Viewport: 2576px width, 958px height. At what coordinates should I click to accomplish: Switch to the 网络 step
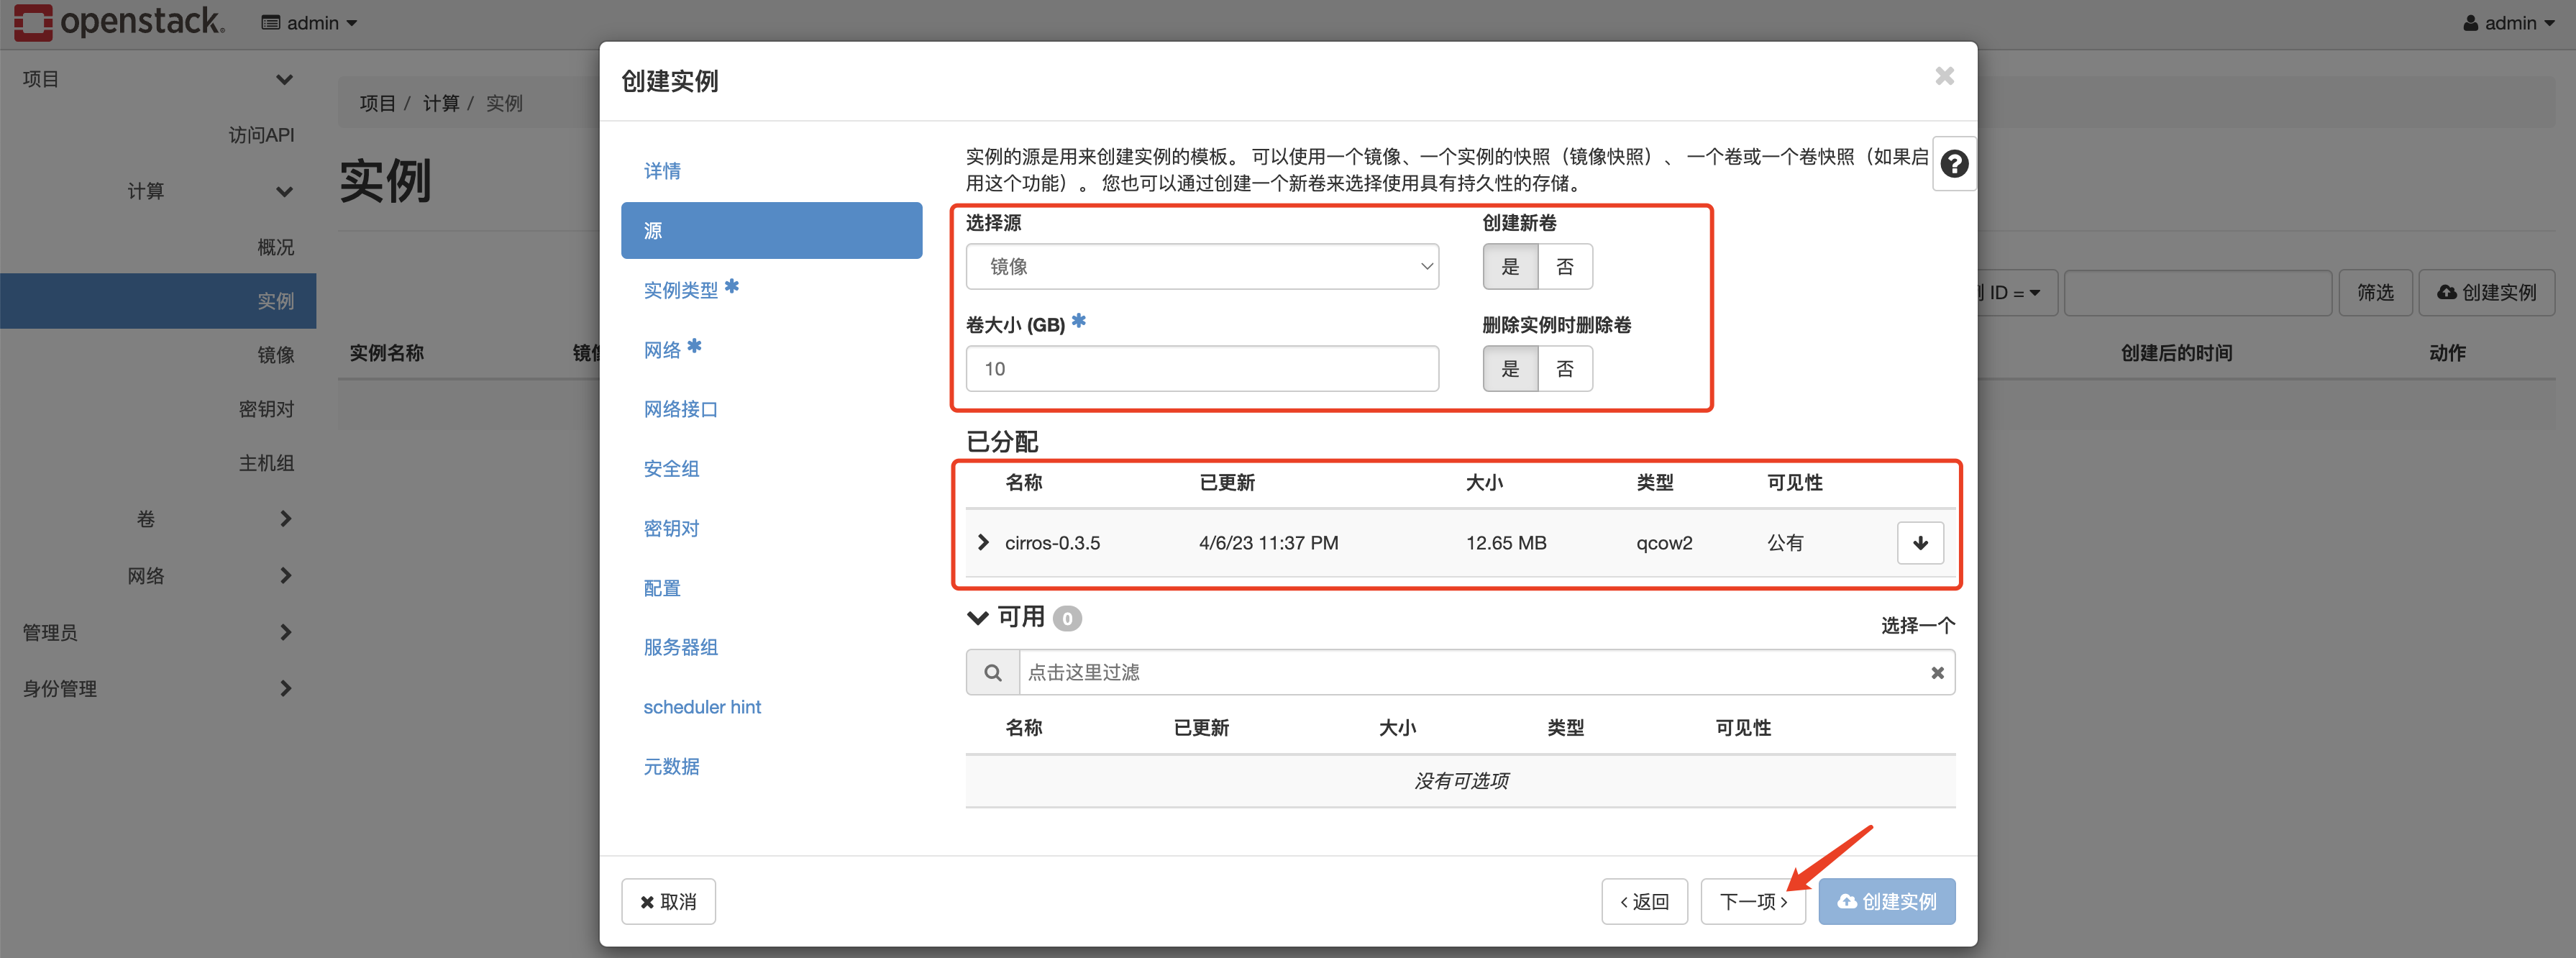(663, 348)
